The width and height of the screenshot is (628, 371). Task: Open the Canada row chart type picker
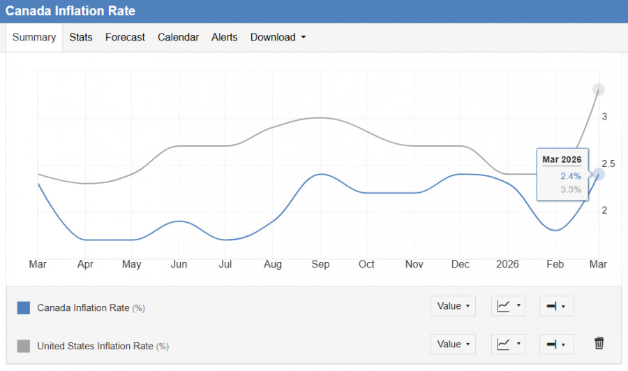pos(509,306)
